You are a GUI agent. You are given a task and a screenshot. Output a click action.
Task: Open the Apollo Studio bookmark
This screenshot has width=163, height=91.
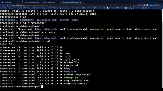(x=111, y=8)
